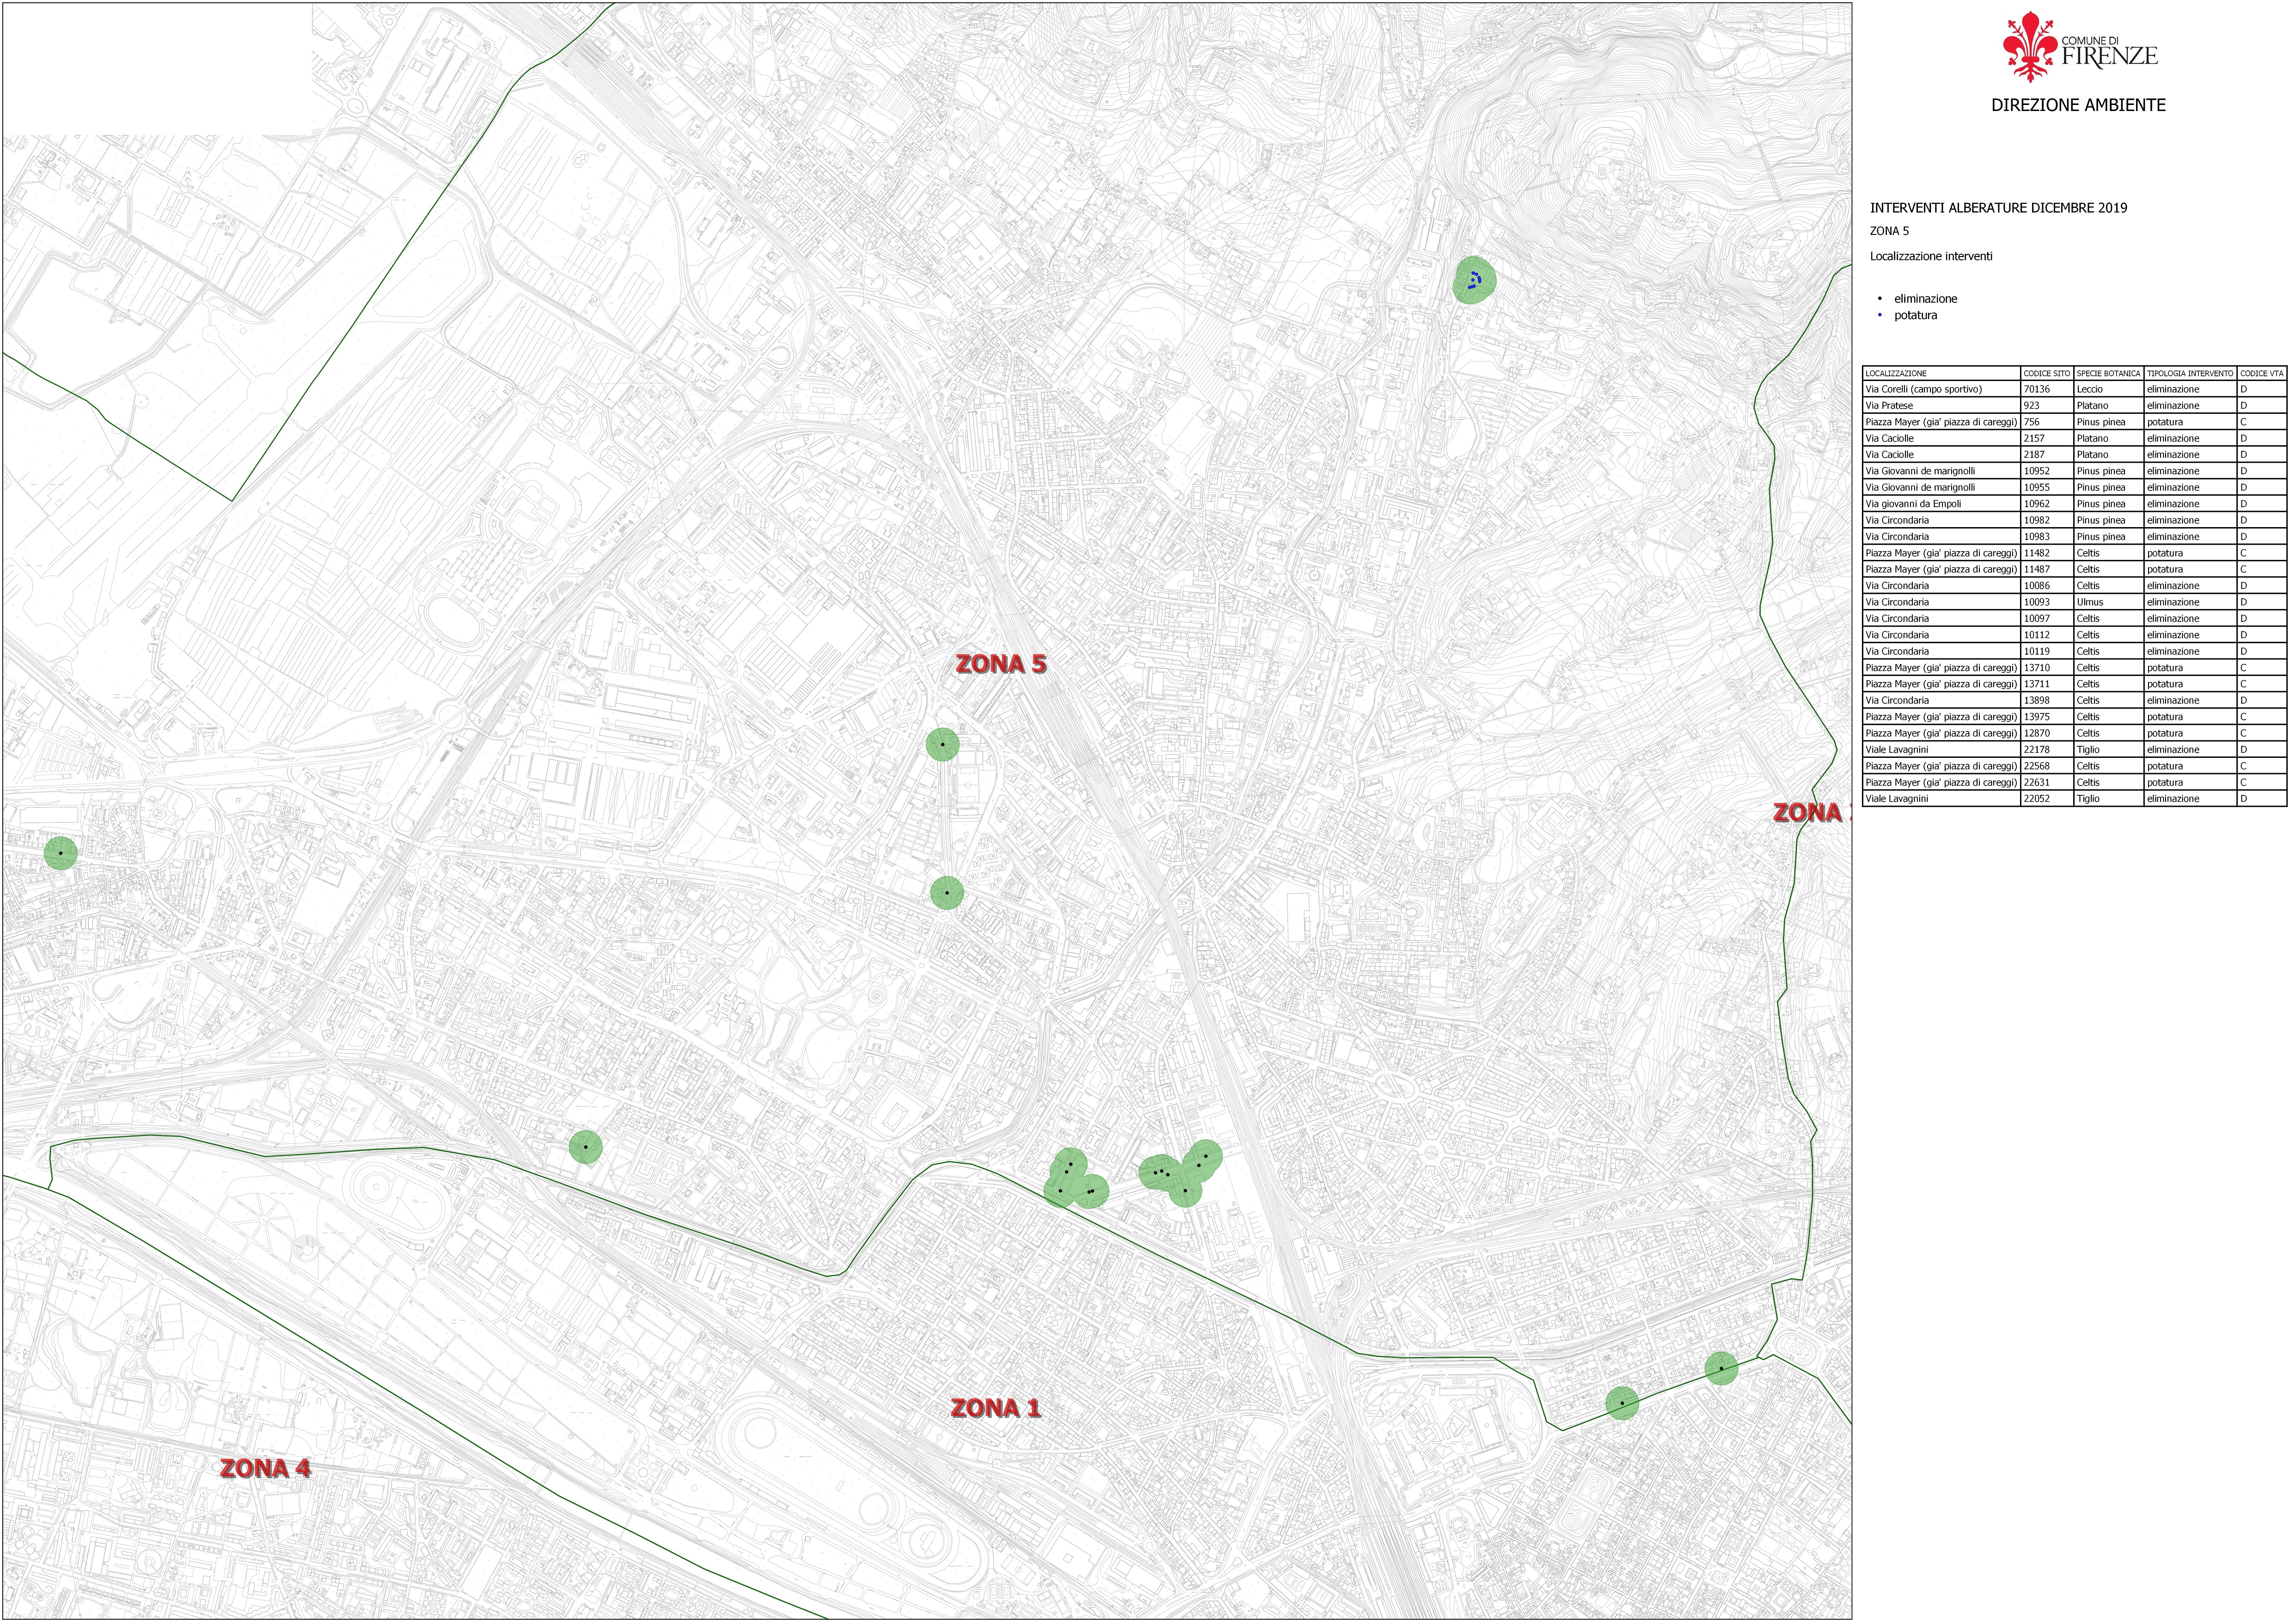
Task: Click the ZONA 5 map label
Action: point(1000,664)
